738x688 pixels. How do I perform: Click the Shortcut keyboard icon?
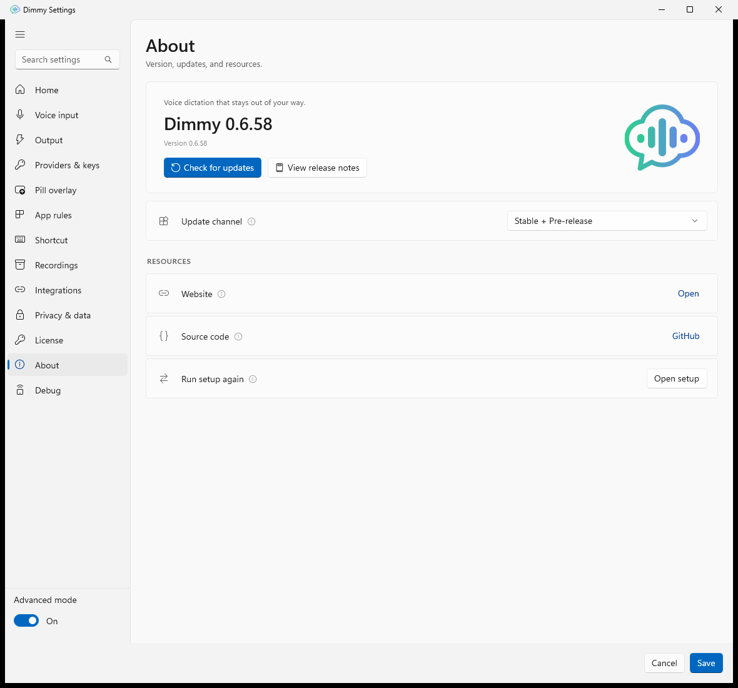(x=20, y=240)
